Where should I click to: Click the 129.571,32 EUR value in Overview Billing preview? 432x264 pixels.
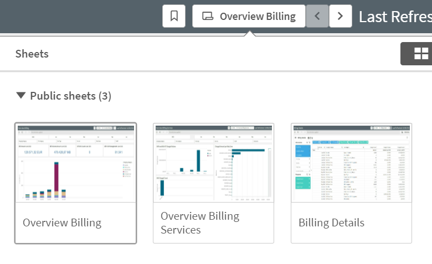[x=33, y=151]
